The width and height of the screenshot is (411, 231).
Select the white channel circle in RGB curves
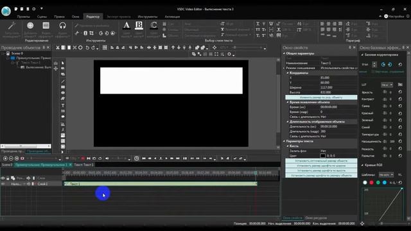(x=365, y=182)
